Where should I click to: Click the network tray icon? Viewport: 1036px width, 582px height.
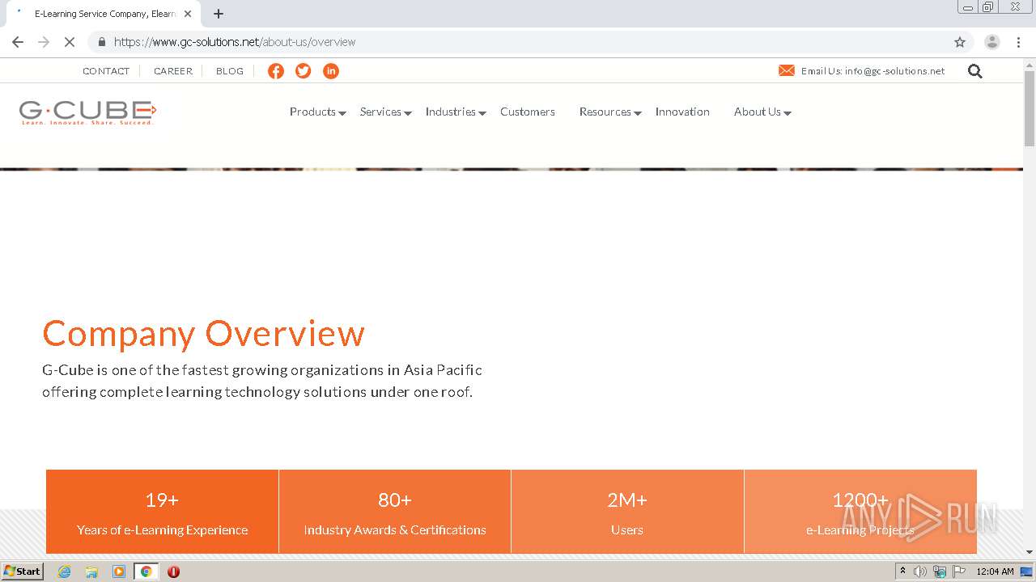(x=940, y=571)
